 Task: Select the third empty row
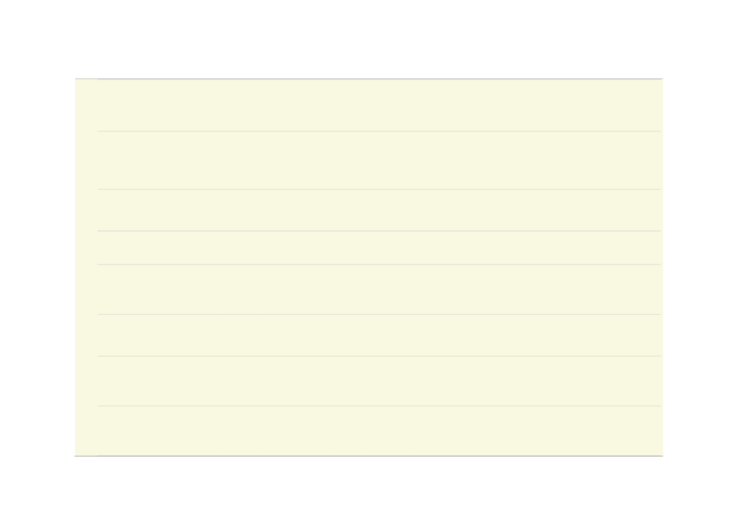379,210
